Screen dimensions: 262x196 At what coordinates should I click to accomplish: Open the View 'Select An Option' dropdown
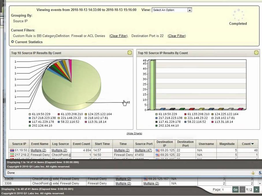click(x=172, y=10)
